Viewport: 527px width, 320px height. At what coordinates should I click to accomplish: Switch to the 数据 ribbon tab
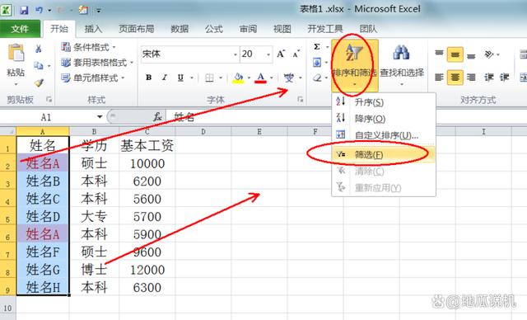coord(180,29)
